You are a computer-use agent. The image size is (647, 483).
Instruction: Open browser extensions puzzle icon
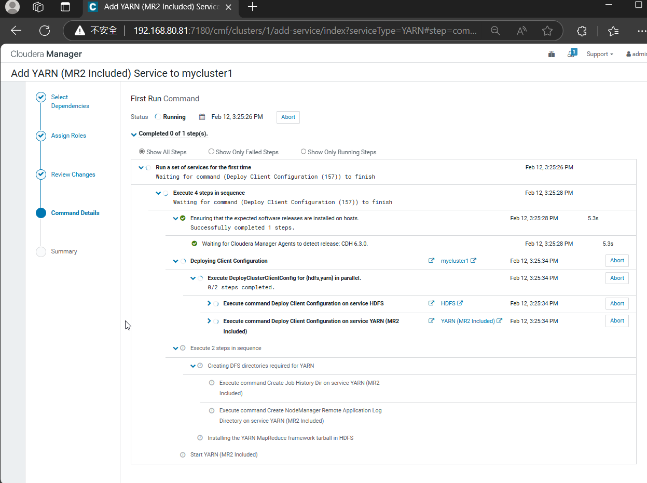582,31
